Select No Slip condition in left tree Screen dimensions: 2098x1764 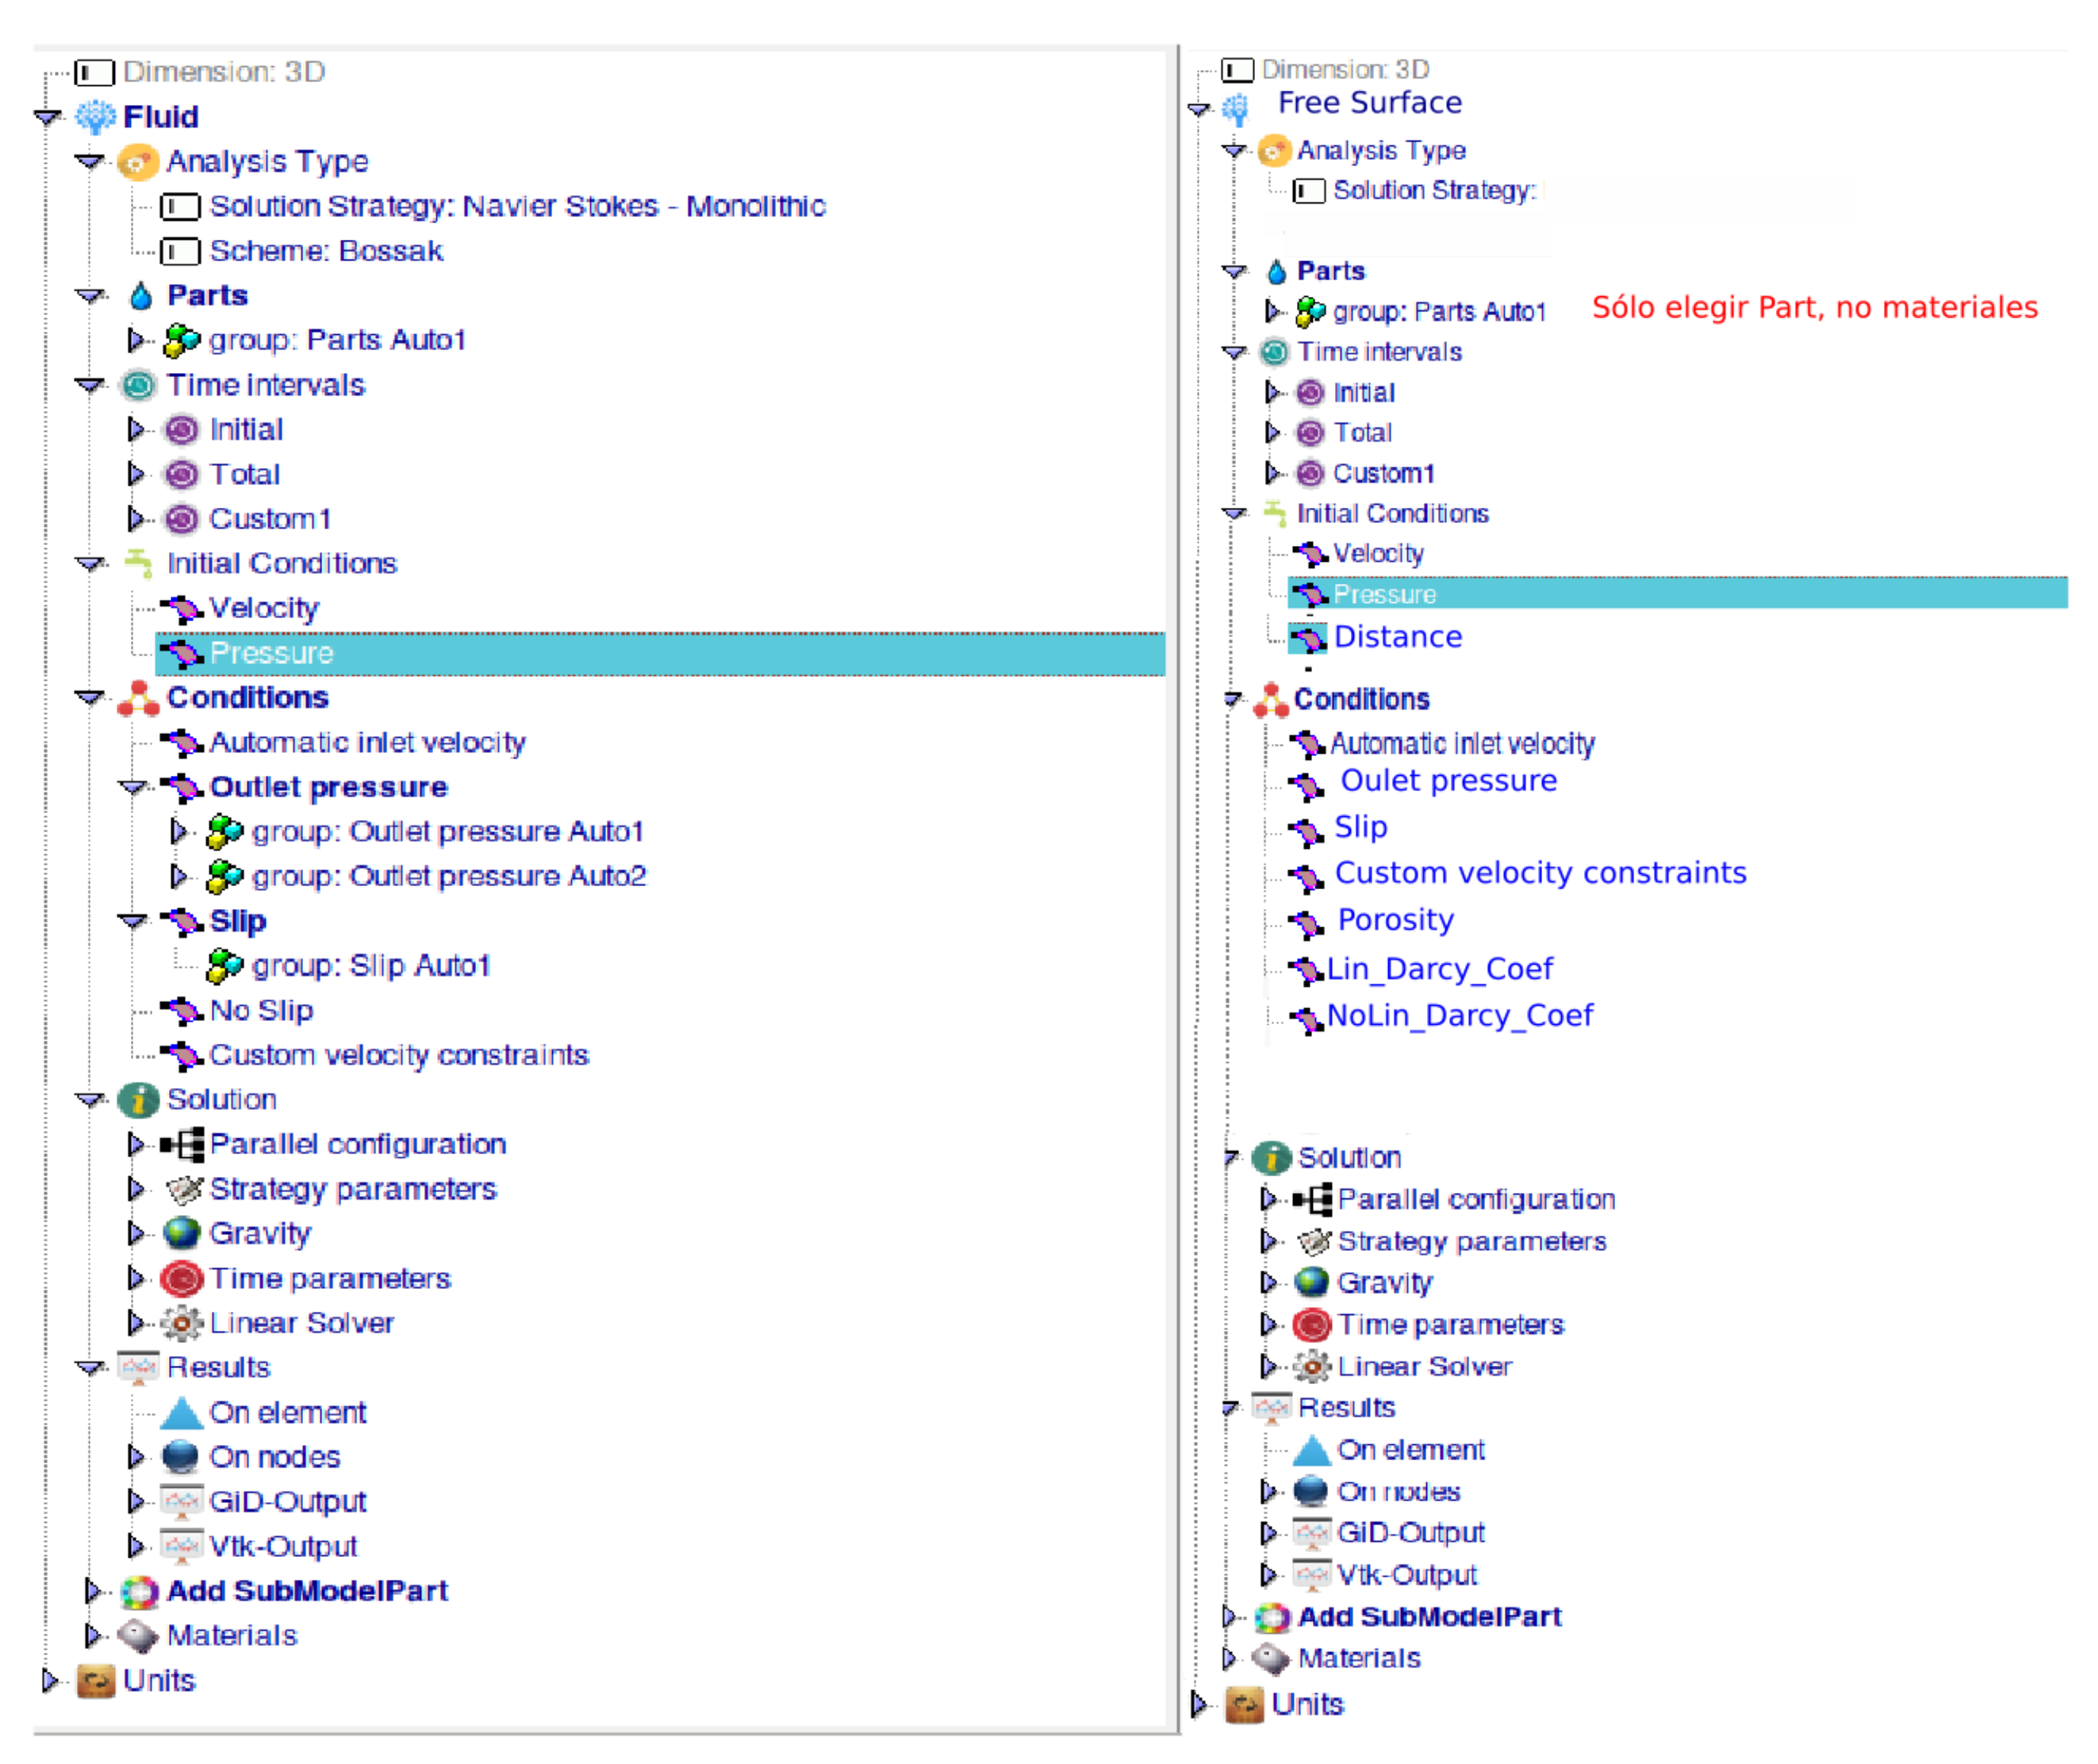pos(261,1011)
